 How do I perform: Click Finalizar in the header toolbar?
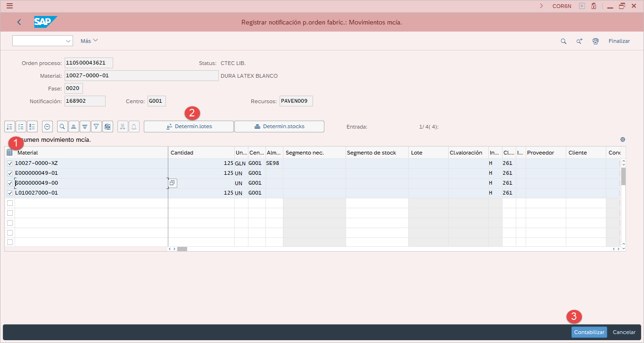(619, 41)
